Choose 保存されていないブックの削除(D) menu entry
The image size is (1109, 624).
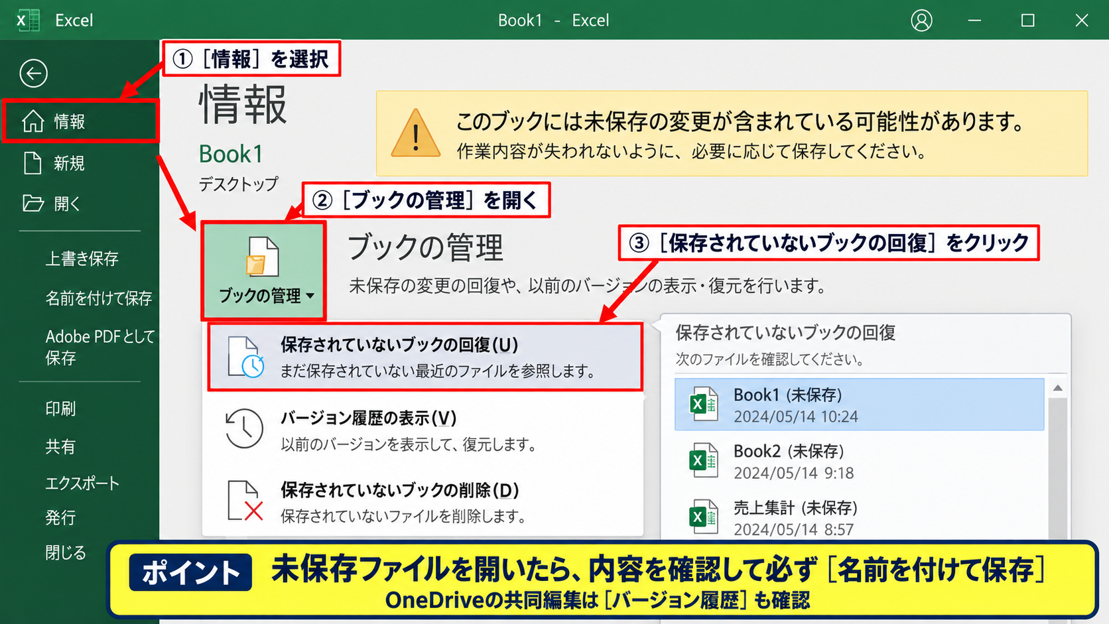[423, 502]
